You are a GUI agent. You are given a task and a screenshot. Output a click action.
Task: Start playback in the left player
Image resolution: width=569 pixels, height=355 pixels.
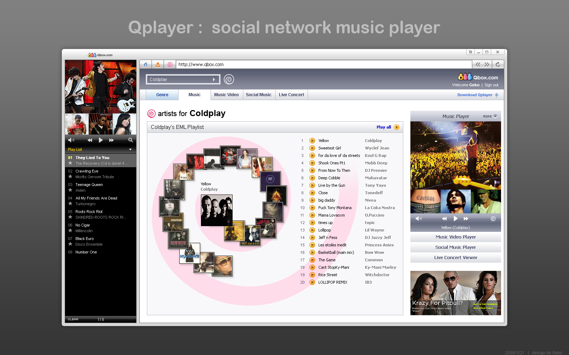(x=101, y=140)
